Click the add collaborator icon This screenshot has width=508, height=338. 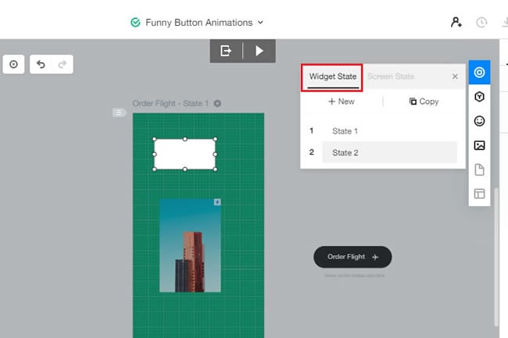tap(456, 23)
